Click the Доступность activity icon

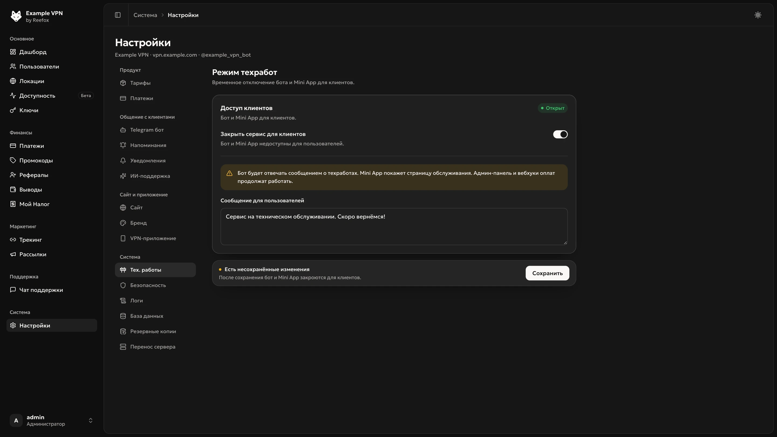tap(13, 95)
